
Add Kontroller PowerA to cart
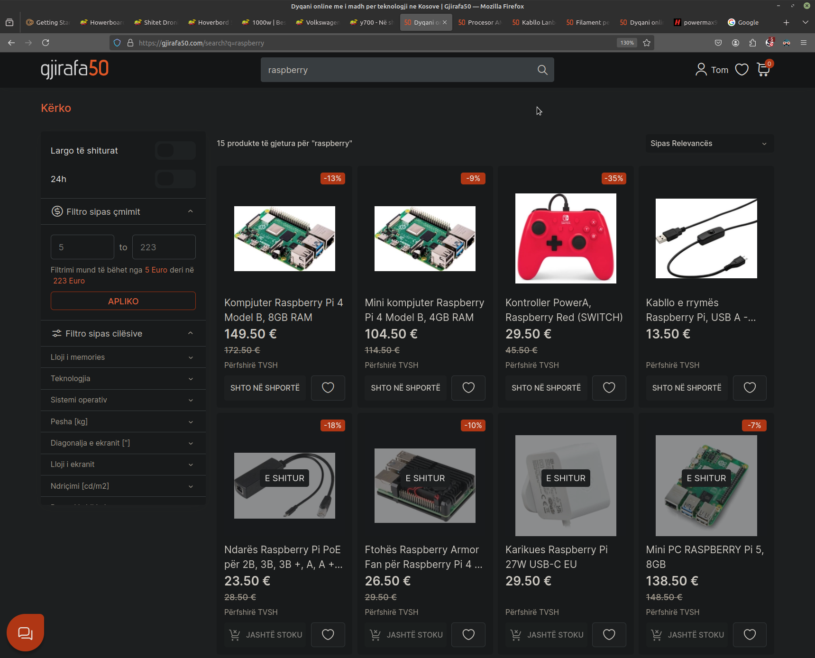pyautogui.click(x=546, y=388)
